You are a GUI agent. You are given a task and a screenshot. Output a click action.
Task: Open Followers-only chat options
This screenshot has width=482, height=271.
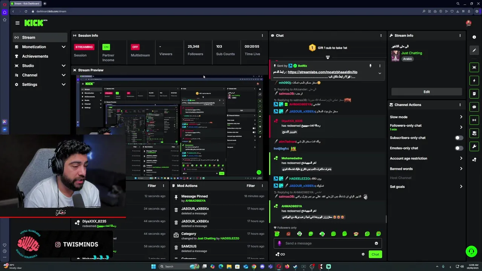(x=426, y=127)
